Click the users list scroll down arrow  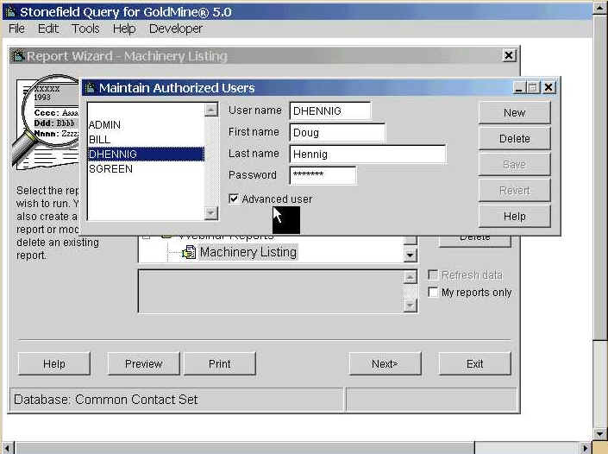(x=211, y=213)
